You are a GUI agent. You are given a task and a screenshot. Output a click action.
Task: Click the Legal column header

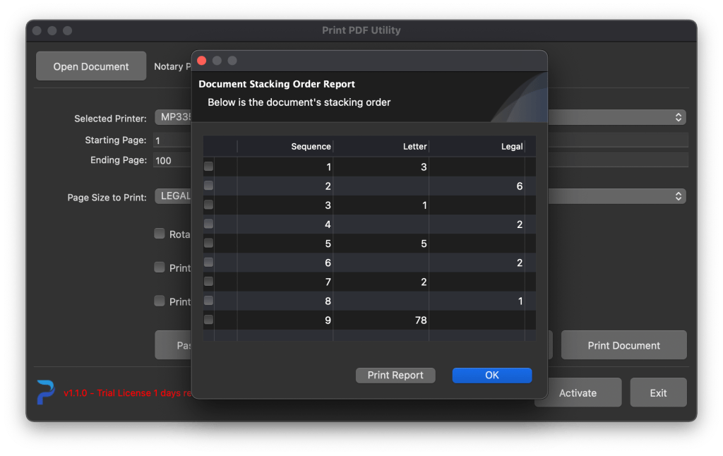[477, 146]
